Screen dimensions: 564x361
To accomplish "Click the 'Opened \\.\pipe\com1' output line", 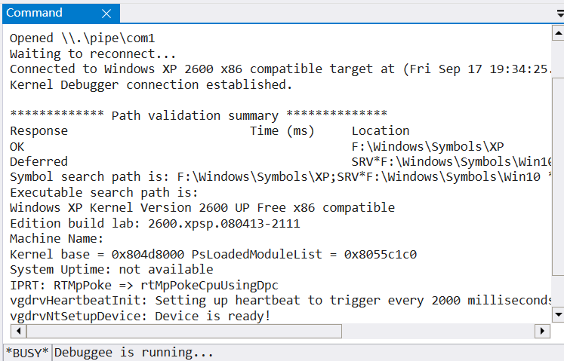I will click(82, 38).
